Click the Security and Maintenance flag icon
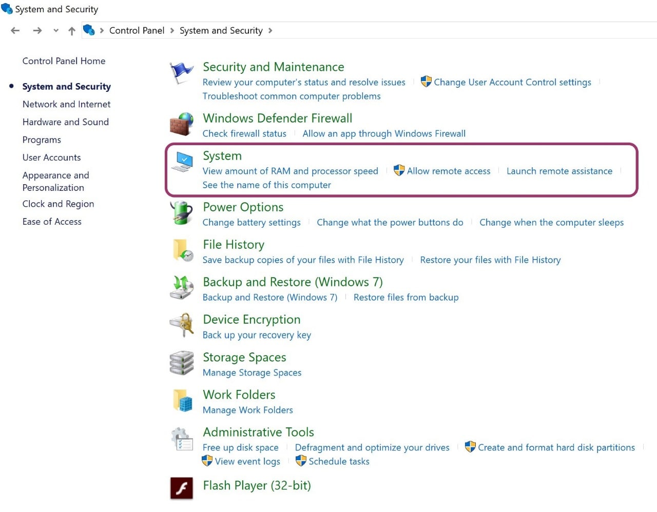Viewport: 657px width, 512px height. pyautogui.click(x=182, y=73)
